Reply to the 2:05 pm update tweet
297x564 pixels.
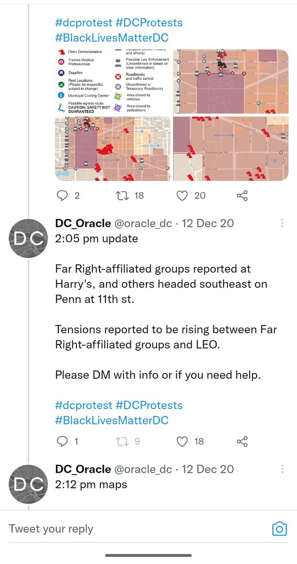(62, 441)
